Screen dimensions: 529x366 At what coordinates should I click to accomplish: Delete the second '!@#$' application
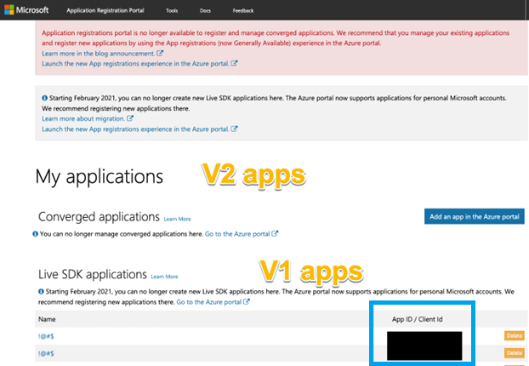[x=515, y=353]
